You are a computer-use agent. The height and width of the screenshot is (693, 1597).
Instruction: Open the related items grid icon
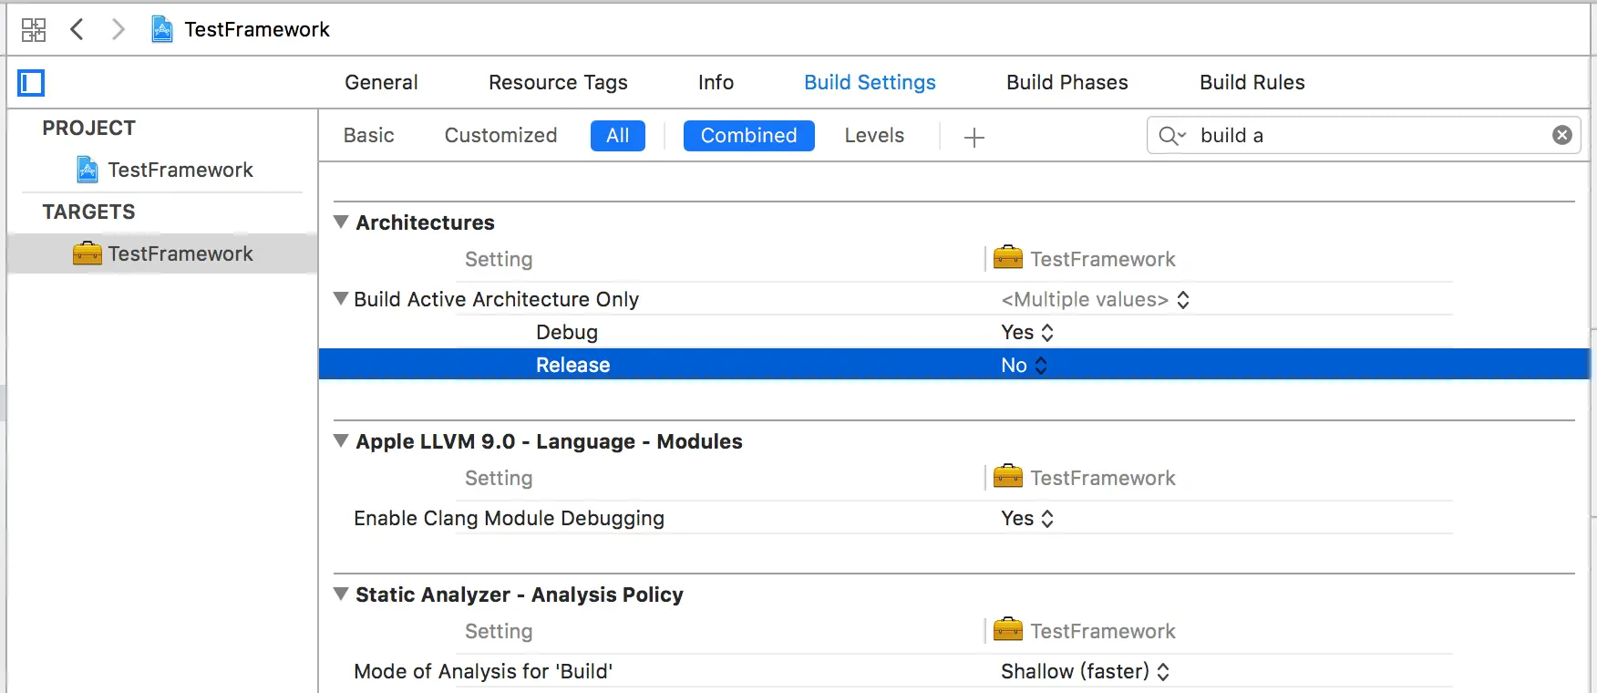click(34, 30)
